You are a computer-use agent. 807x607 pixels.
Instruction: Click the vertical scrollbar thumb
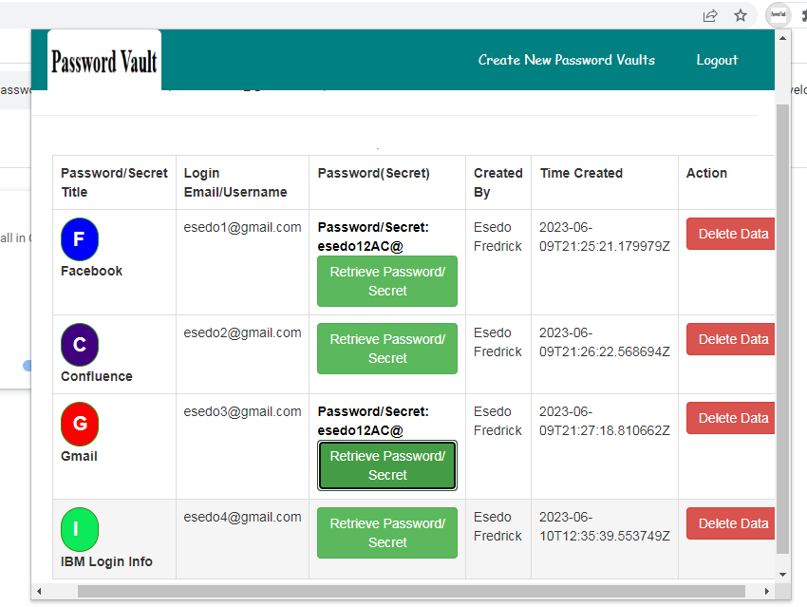(783, 330)
